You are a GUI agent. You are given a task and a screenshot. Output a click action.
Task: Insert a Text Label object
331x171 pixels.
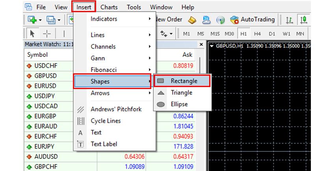point(104,144)
